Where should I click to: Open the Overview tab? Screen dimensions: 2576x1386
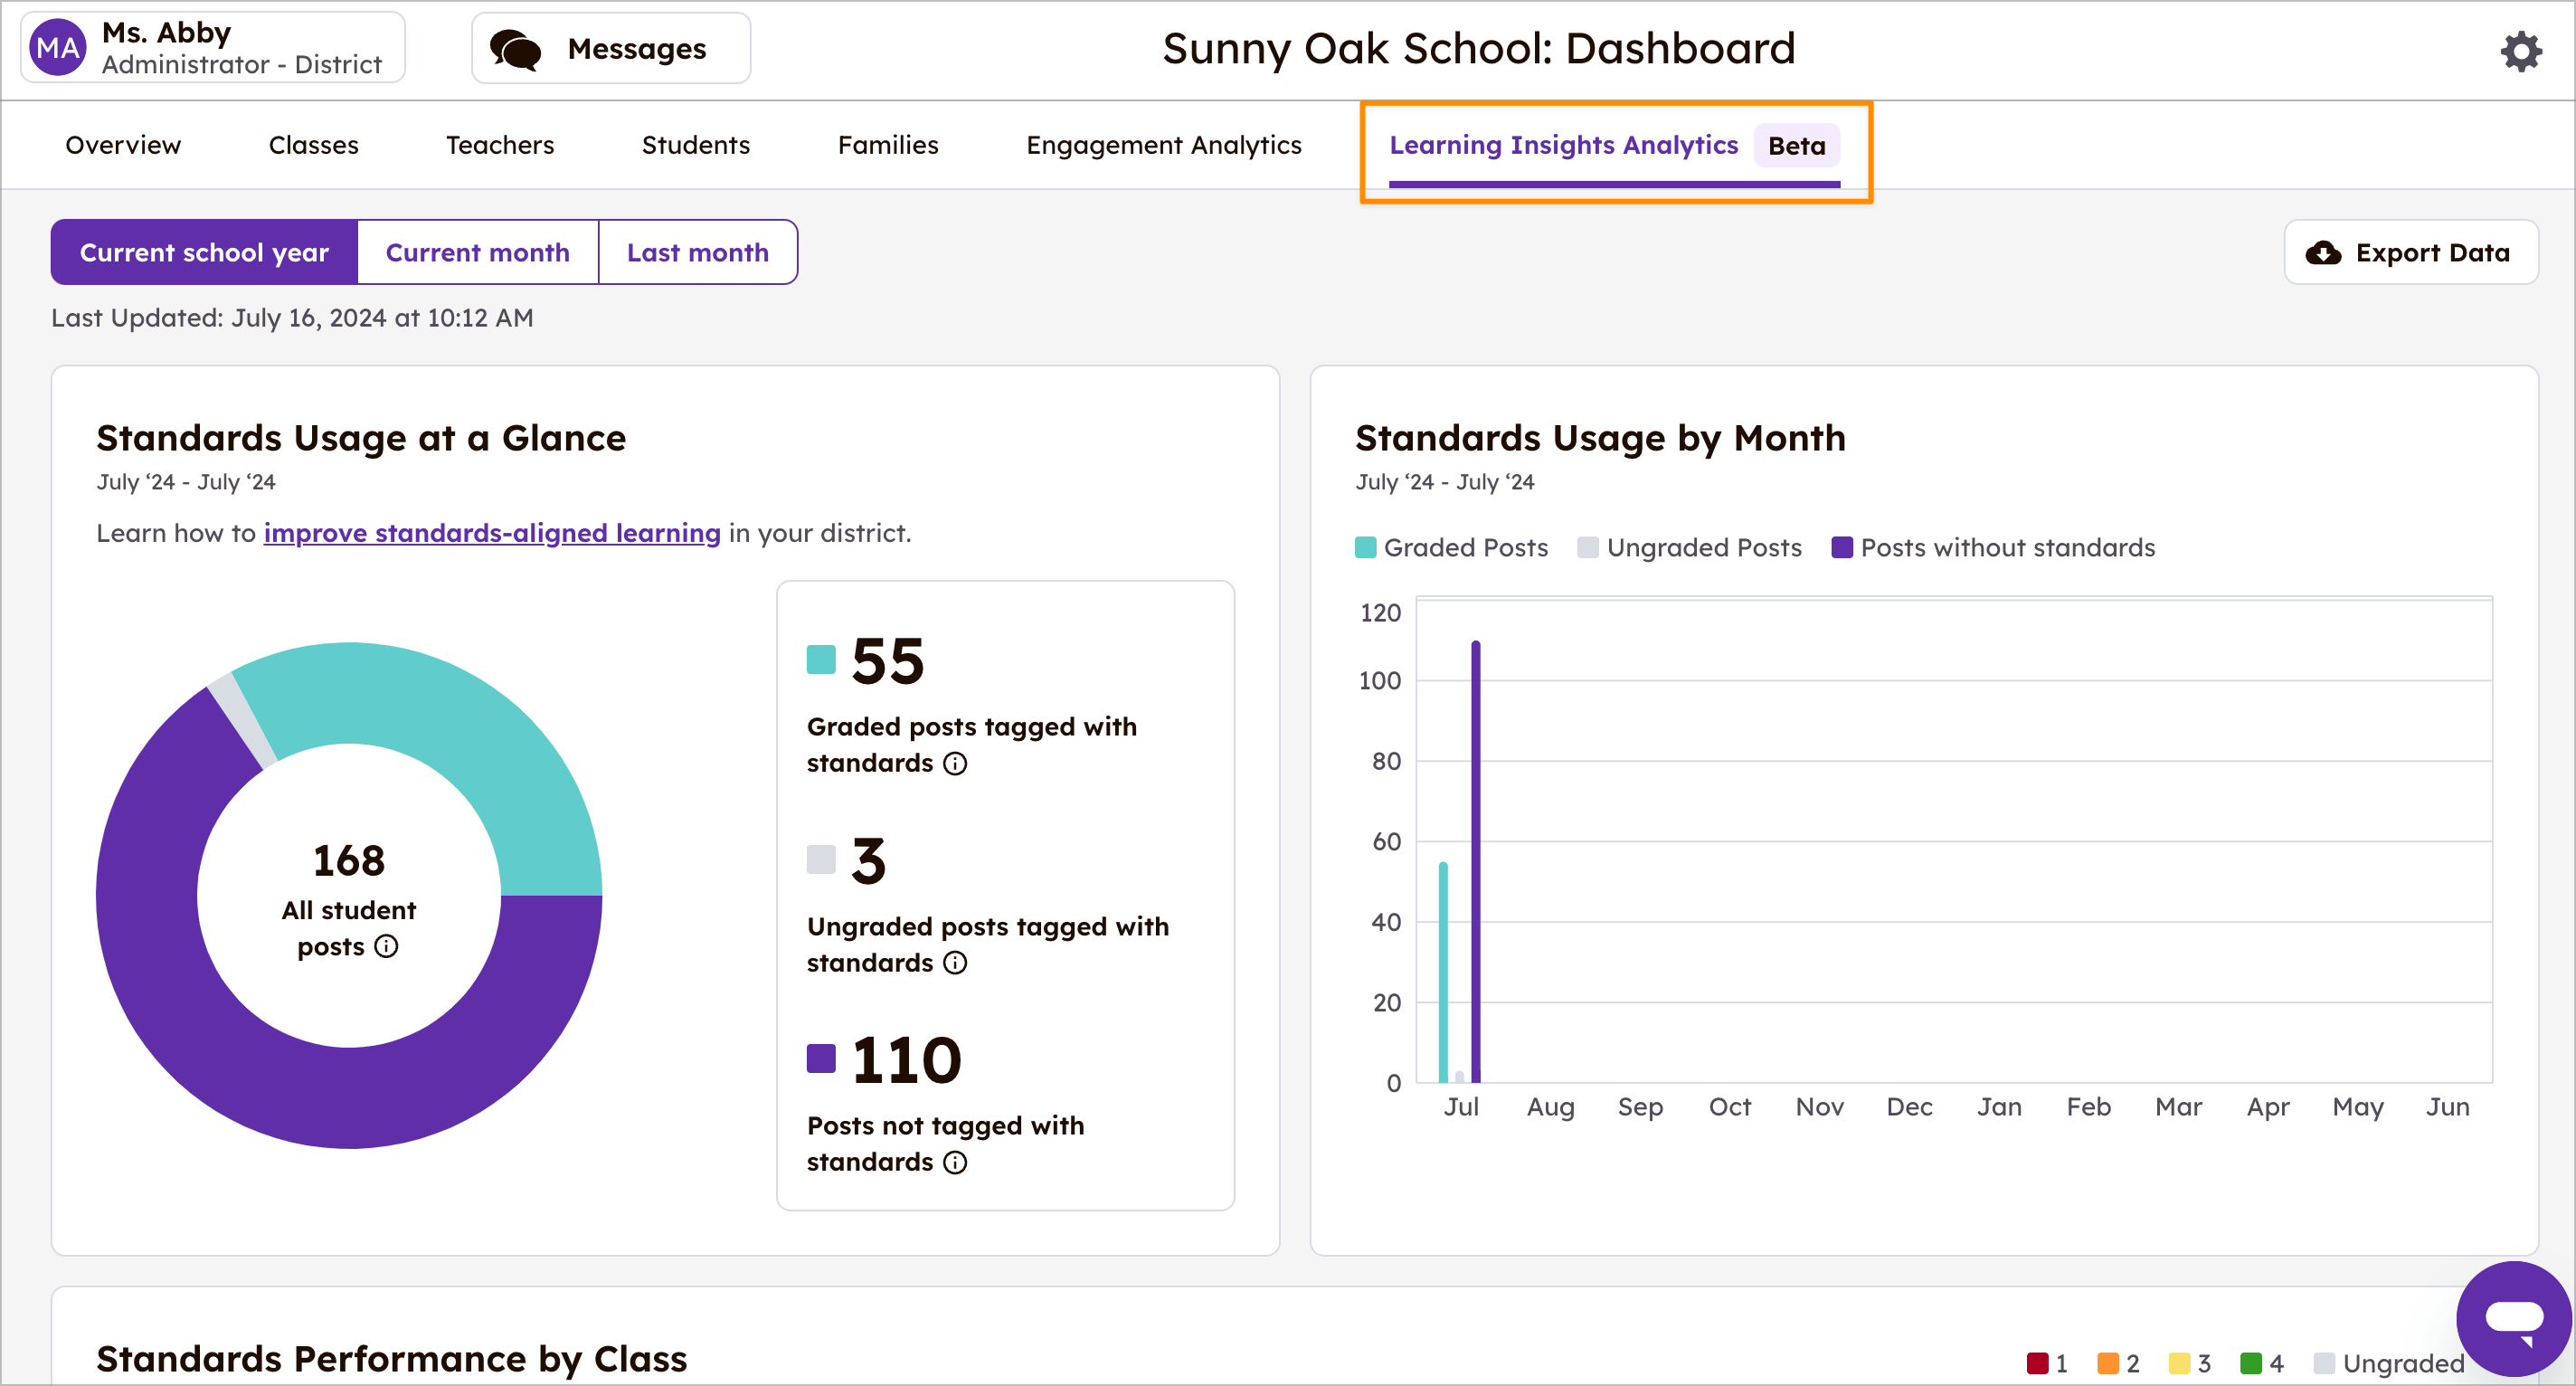click(x=123, y=145)
